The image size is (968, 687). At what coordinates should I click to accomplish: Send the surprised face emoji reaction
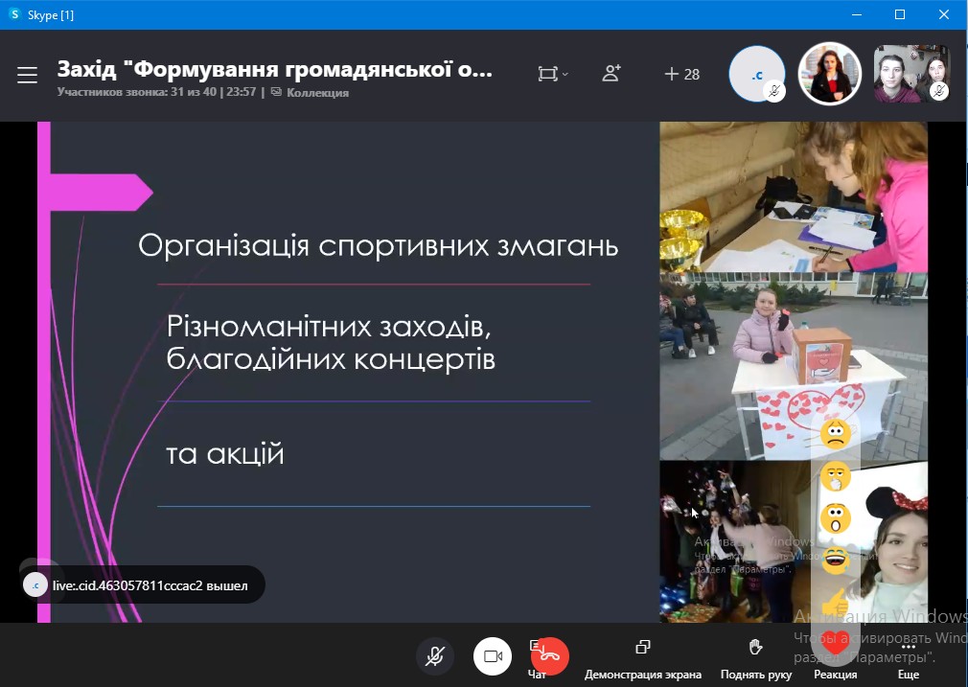[835, 518]
